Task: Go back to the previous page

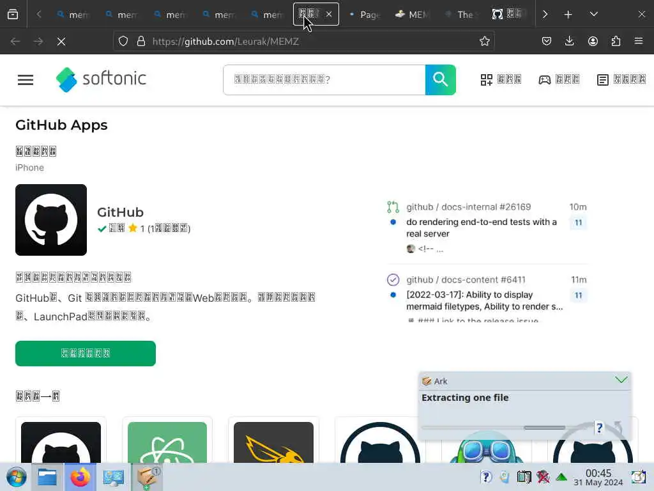Action: tap(15, 42)
